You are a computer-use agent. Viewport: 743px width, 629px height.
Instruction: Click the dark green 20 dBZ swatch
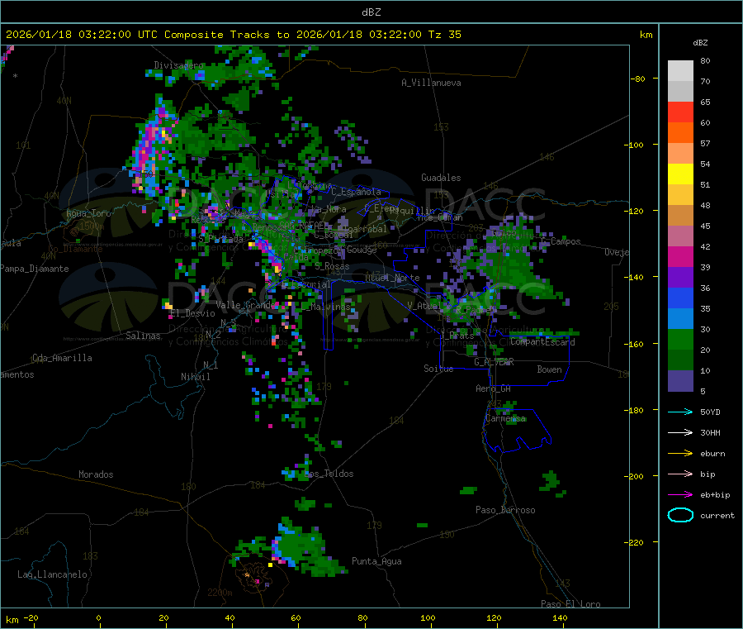coord(680,360)
